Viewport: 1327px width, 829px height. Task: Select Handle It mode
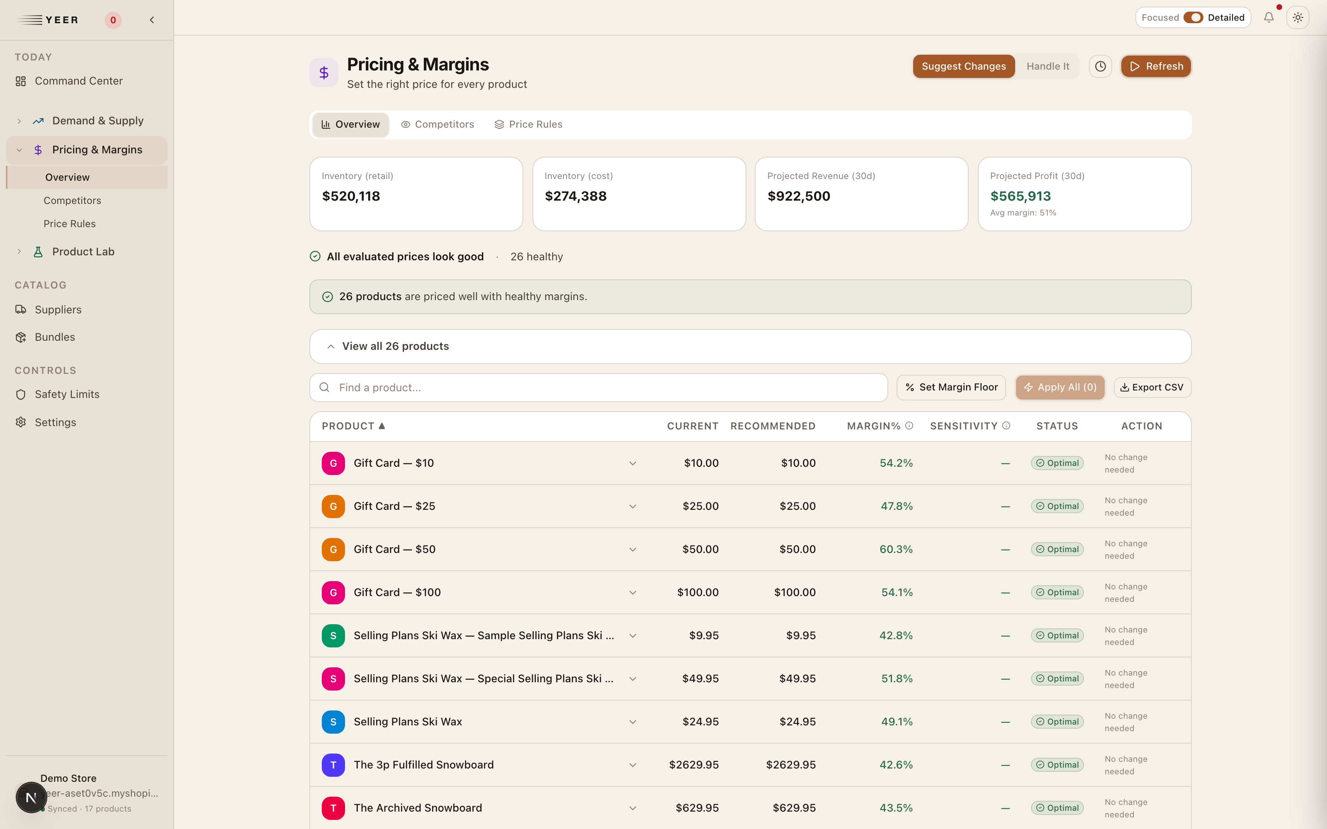click(x=1048, y=66)
